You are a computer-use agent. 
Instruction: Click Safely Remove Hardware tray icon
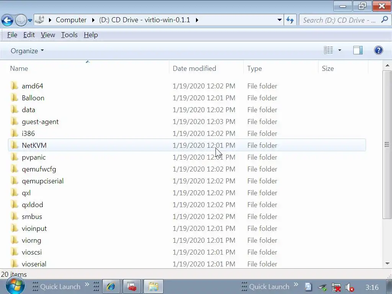click(x=322, y=287)
